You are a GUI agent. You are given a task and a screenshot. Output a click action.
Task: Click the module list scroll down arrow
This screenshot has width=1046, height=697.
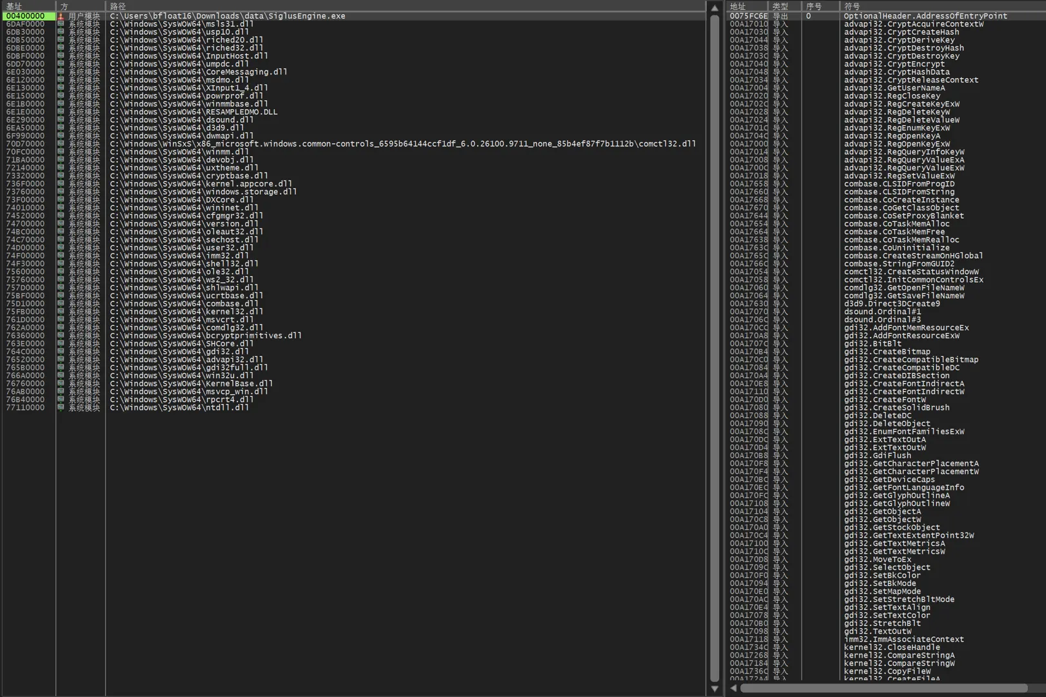tap(715, 689)
